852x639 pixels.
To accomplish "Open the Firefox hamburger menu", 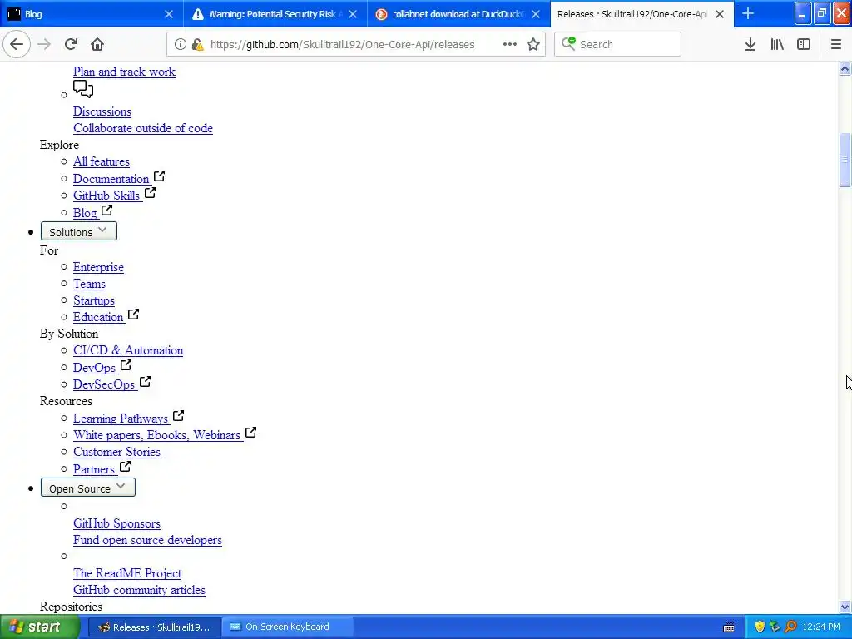I will (835, 45).
